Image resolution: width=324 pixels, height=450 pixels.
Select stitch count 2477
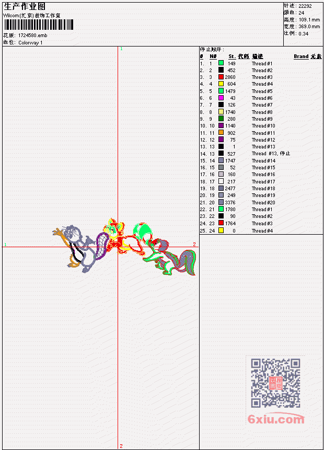[x=230, y=189]
